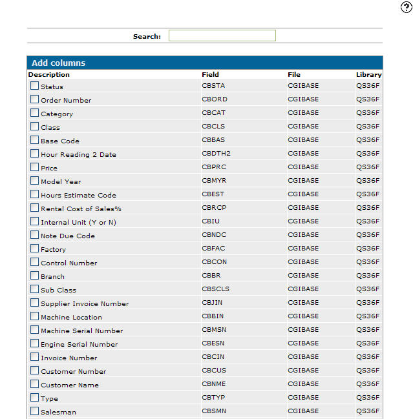Viewport: 413px width, 419px height.
Task: Select the Note Due Code checkbox
Action: [x=34, y=234]
